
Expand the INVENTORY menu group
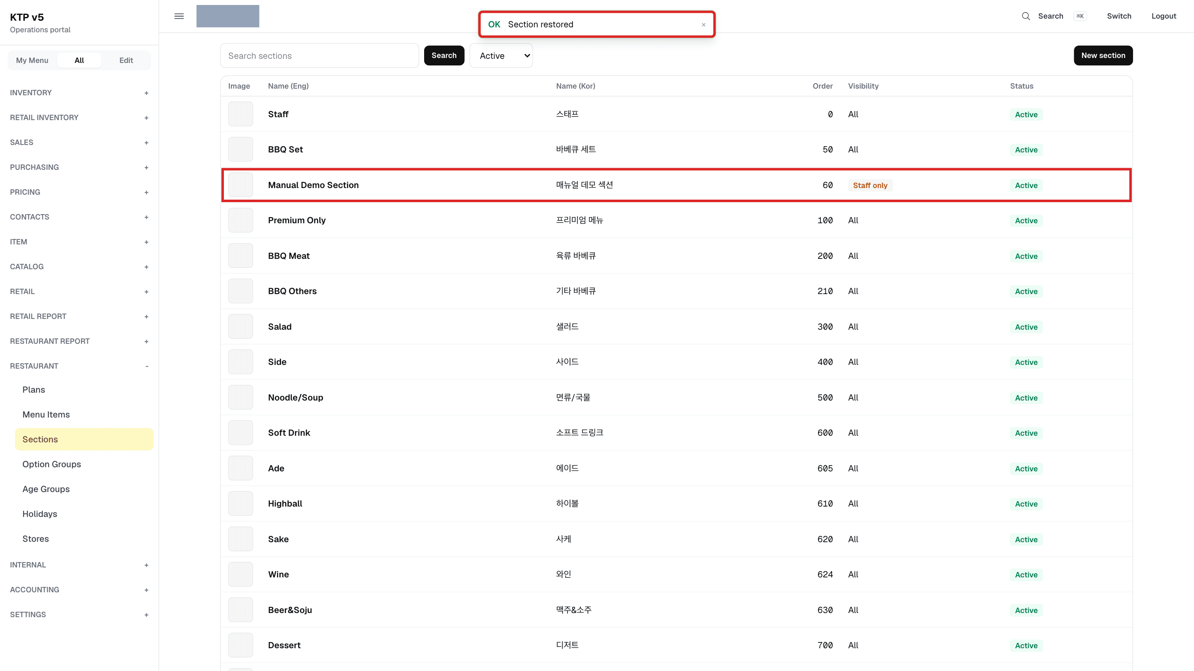point(79,93)
